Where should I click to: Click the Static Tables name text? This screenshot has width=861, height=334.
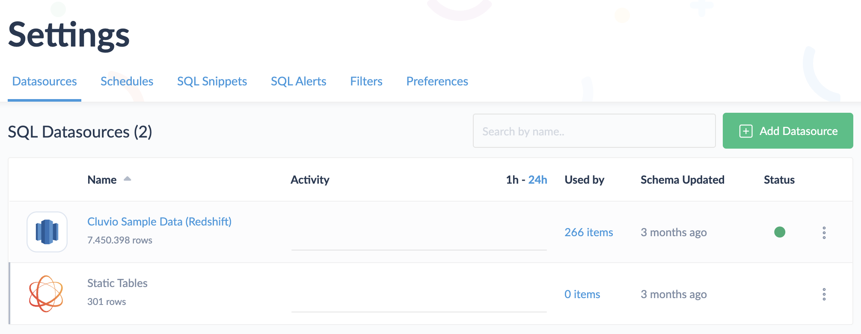[x=117, y=283]
